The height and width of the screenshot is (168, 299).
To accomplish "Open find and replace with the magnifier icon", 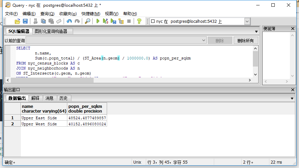I will 88,21.
